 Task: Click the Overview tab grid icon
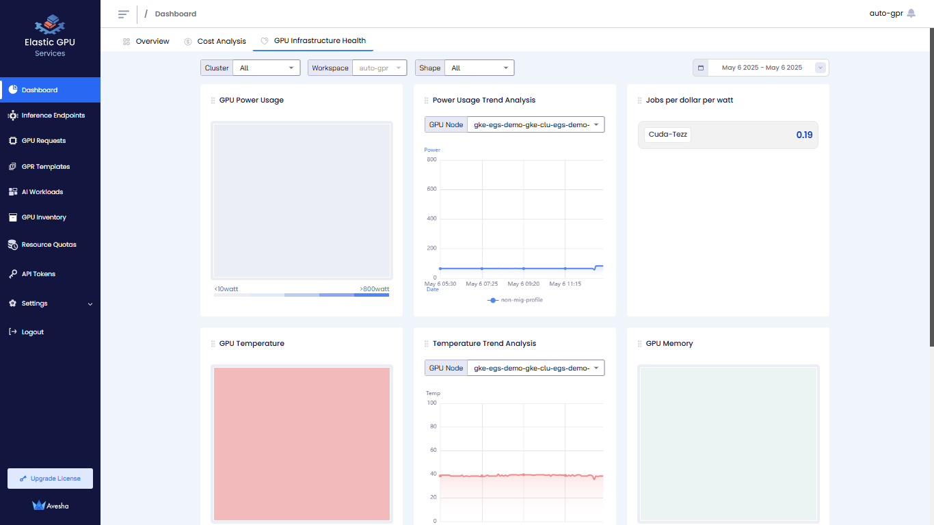point(126,42)
